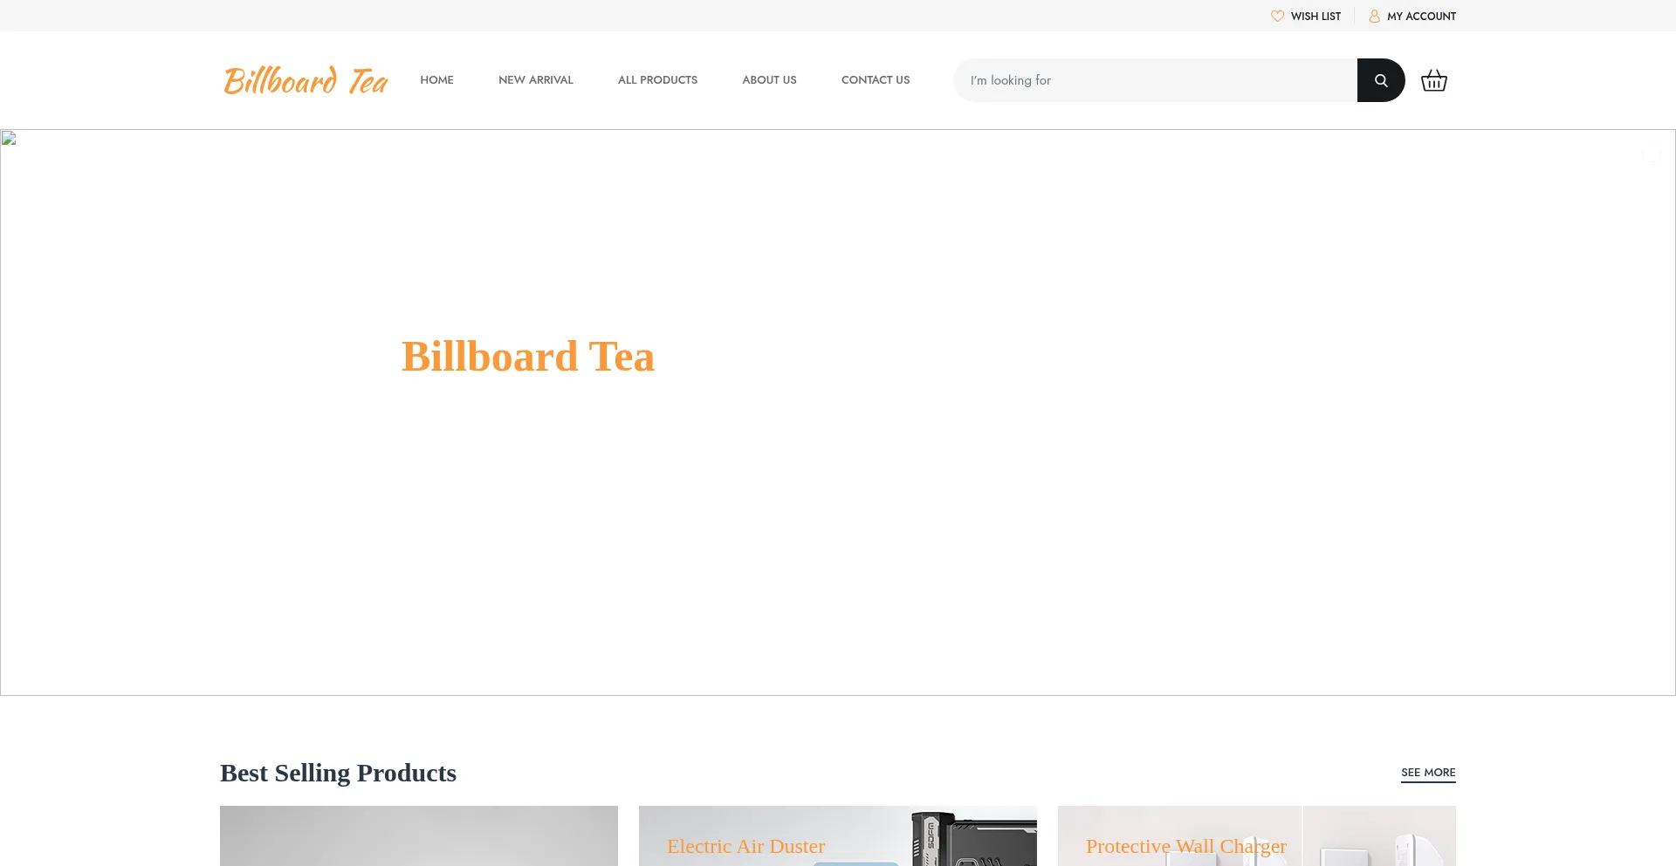Select the Protective Wall Charger title
The image size is (1676, 866).
point(1185,846)
